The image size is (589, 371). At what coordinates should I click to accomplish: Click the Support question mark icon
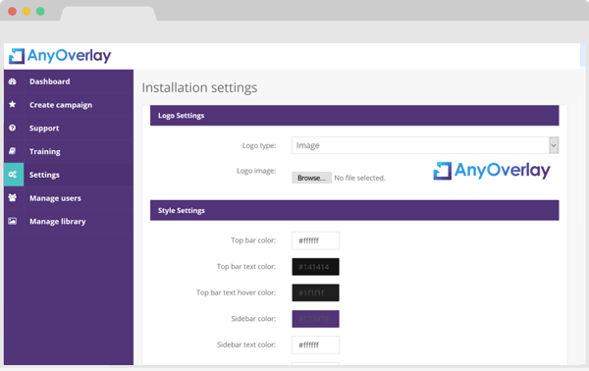tap(13, 128)
